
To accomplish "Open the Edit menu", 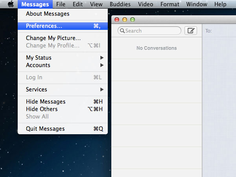I will tap(77, 4).
